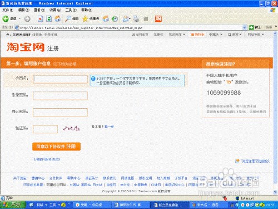
Task: Click the 确认密码 confirm password field
Action: tap(60, 113)
